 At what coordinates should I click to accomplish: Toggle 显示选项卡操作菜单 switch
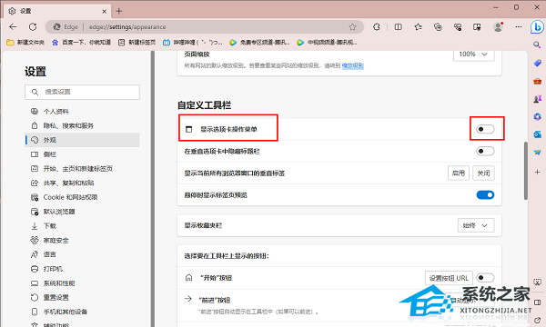485,129
